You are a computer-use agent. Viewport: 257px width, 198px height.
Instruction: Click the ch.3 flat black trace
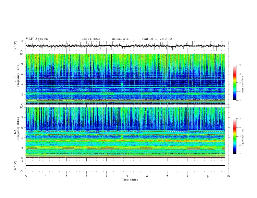(125, 166)
